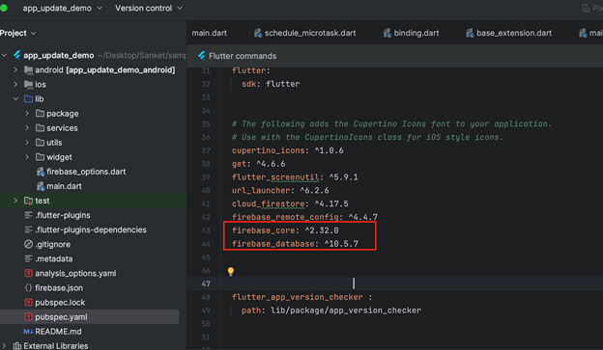Click the main.dart file icon in tree
Viewport: 603px width, 350px height.
41,186
